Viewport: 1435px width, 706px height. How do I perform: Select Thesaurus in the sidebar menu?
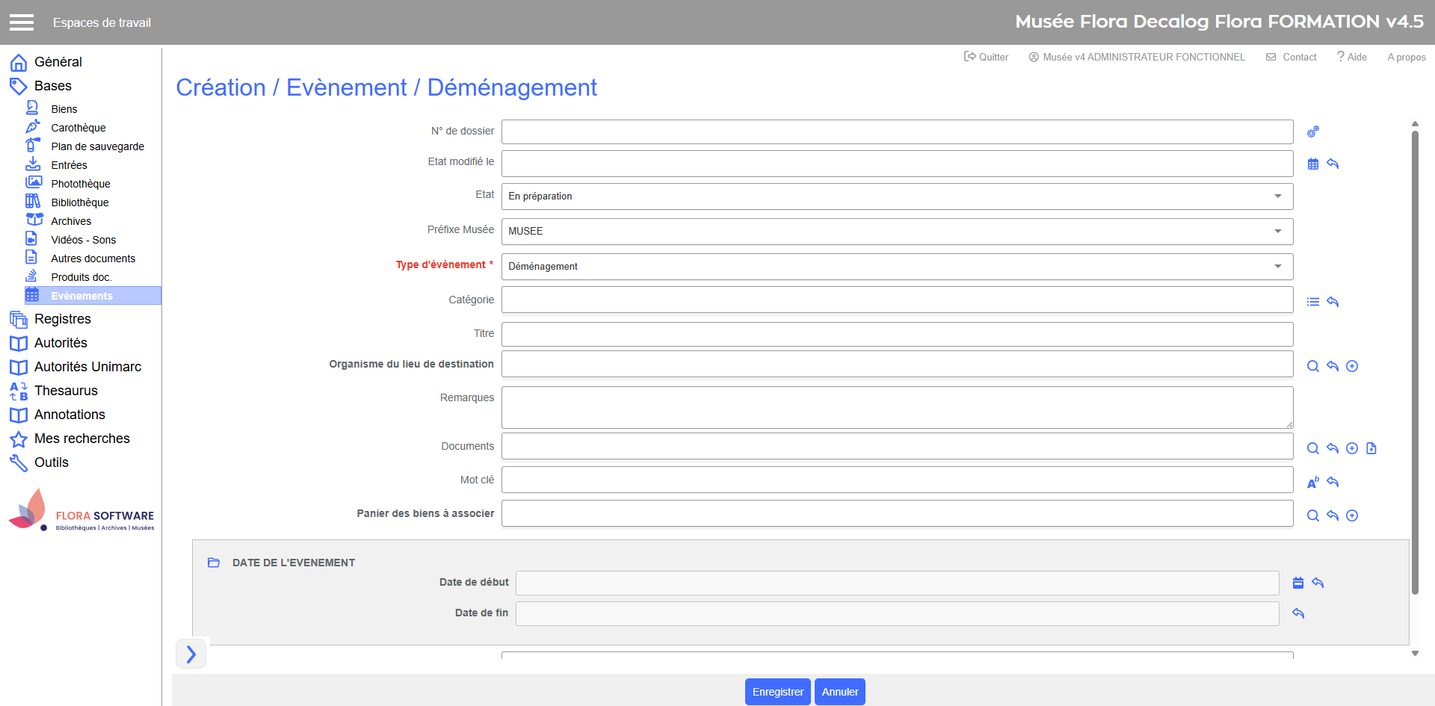coord(66,391)
